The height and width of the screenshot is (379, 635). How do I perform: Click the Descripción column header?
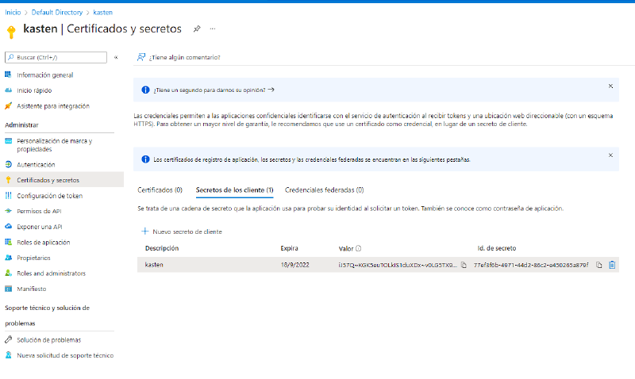(162, 248)
